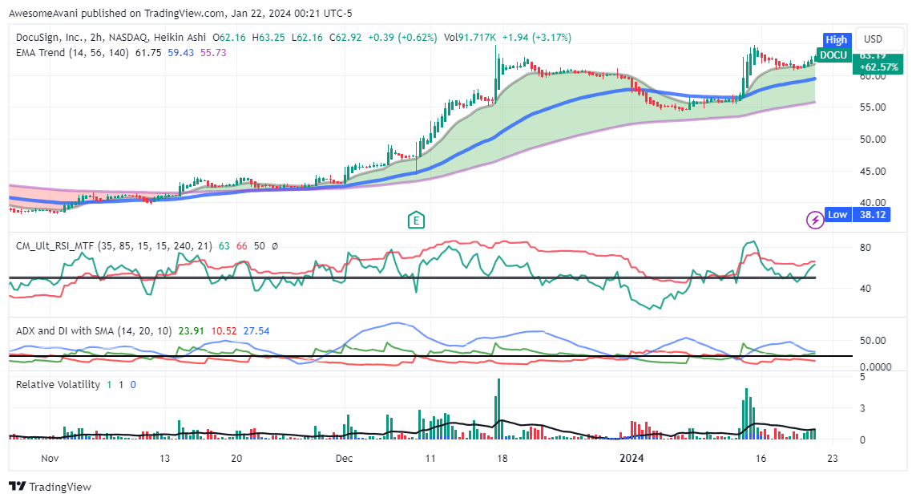916x502 pixels.
Task: Click the purple lightning bolt icon
Action: click(815, 221)
